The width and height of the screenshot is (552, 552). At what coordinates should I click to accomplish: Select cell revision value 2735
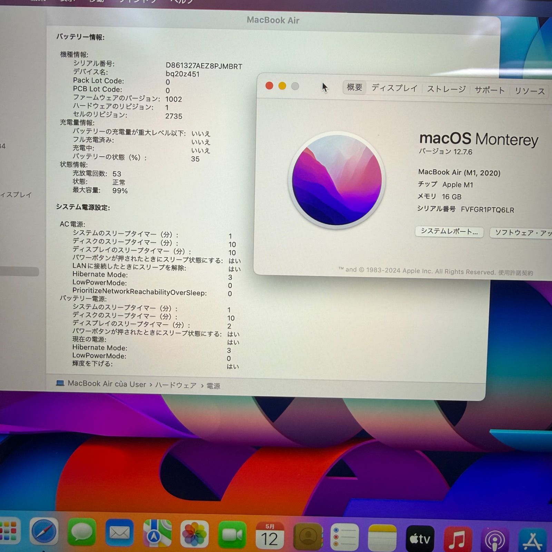(x=174, y=116)
